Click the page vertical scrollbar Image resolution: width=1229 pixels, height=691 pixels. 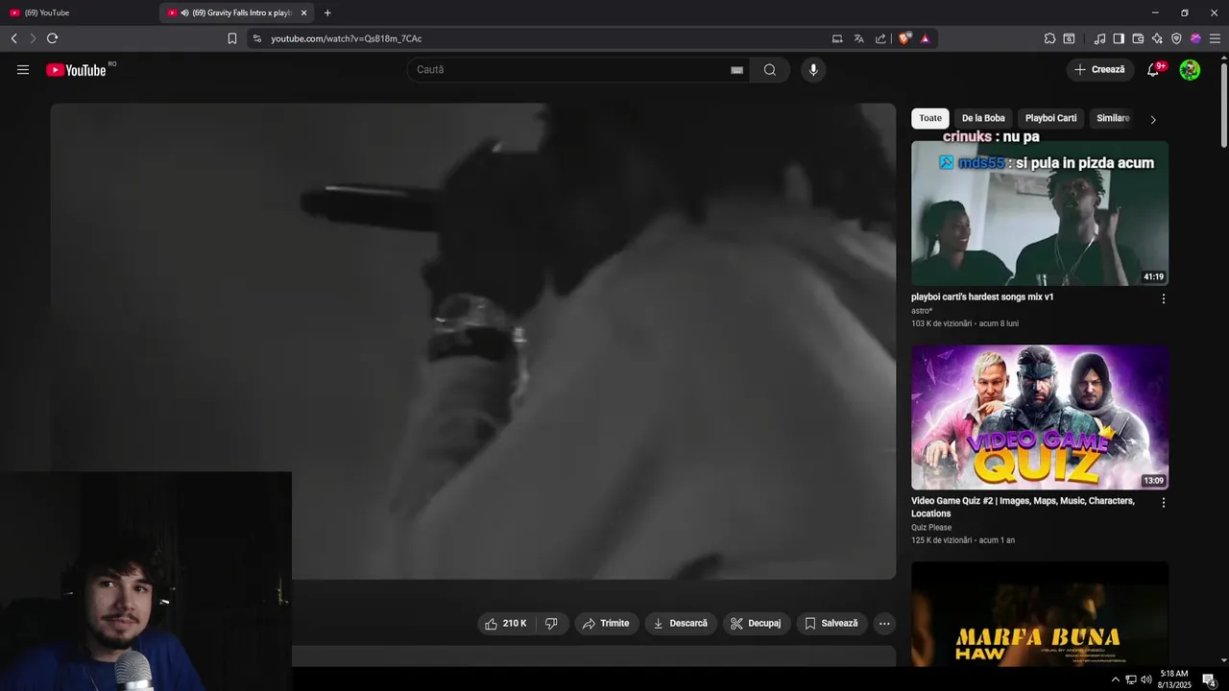1223,106
